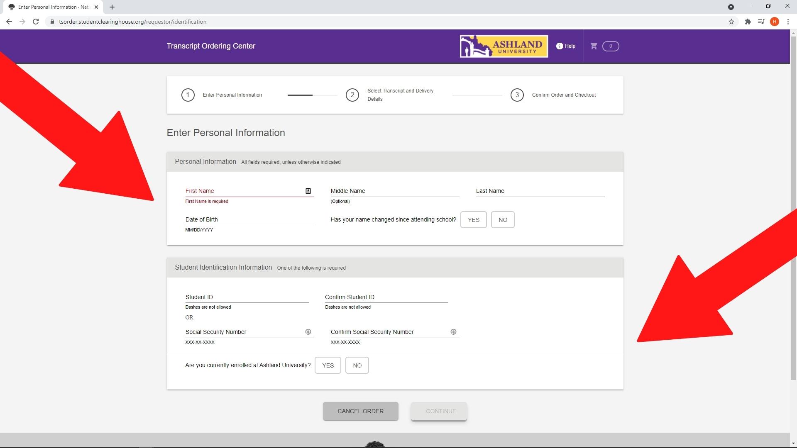797x448 pixels.
Task: Reload the page
Action: [36, 22]
